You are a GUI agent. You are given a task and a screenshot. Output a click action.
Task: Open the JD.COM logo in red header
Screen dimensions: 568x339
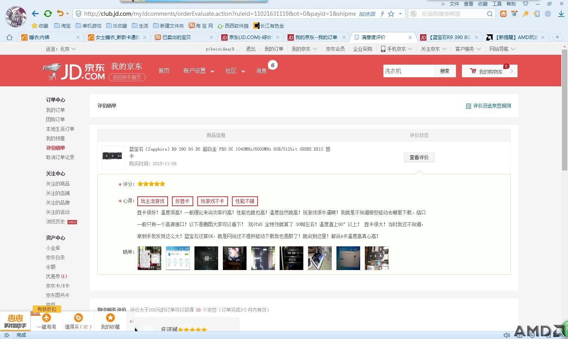point(74,71)
